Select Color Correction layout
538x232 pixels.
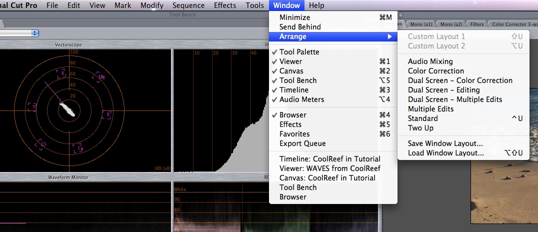(x=463, y=71)
